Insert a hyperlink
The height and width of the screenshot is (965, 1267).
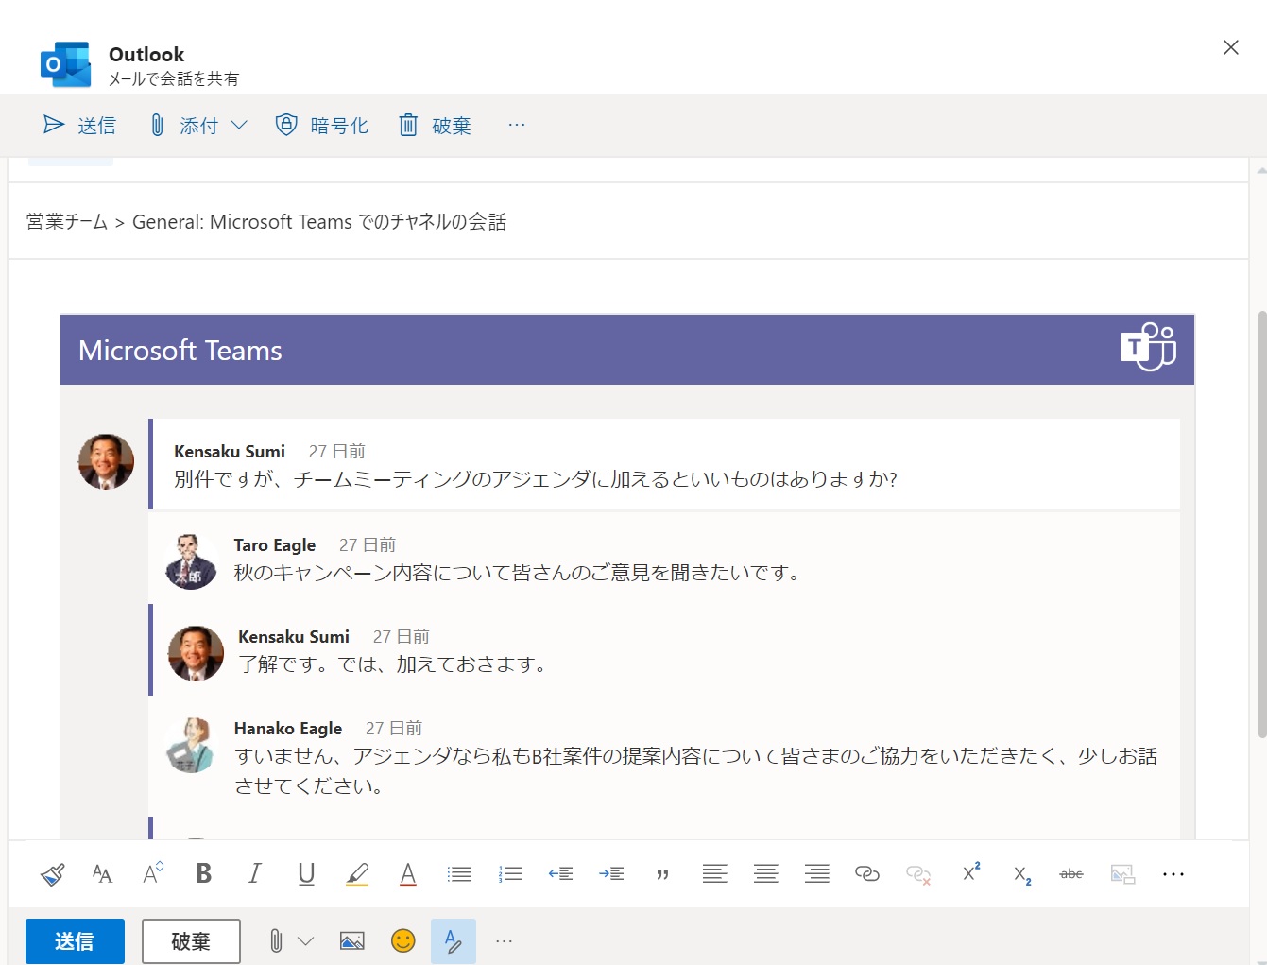click(x=866, y=874)
